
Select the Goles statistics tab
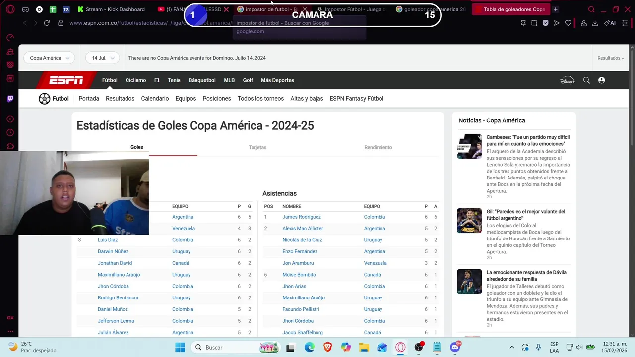pos(137,147)
